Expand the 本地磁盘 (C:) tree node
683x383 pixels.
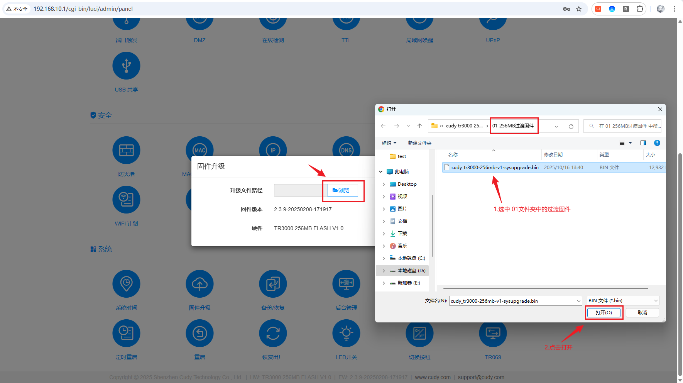pyautogui.click(x=384, y=258)
